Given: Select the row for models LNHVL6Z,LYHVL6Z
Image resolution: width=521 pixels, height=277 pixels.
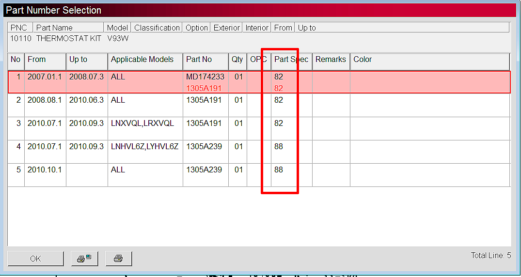Looking at the screenshot, I should coord(144,147).
